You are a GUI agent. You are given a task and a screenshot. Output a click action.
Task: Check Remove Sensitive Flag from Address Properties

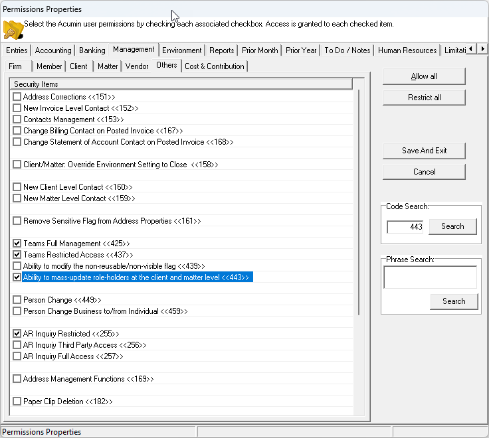pos(17,221)
